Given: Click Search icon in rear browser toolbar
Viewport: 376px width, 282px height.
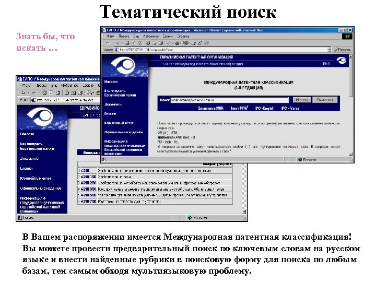Looking at the screenshot, I should (67, 92).
